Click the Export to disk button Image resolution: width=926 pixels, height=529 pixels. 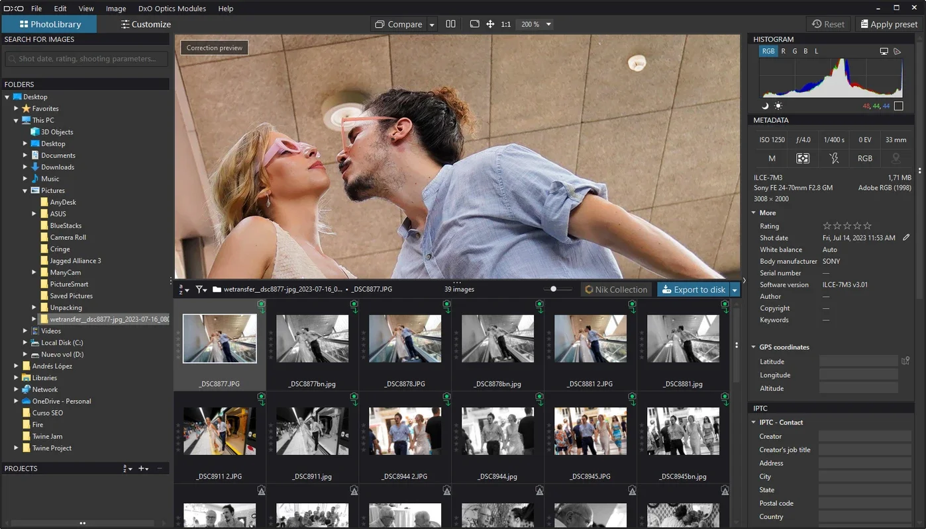point(694,290)
